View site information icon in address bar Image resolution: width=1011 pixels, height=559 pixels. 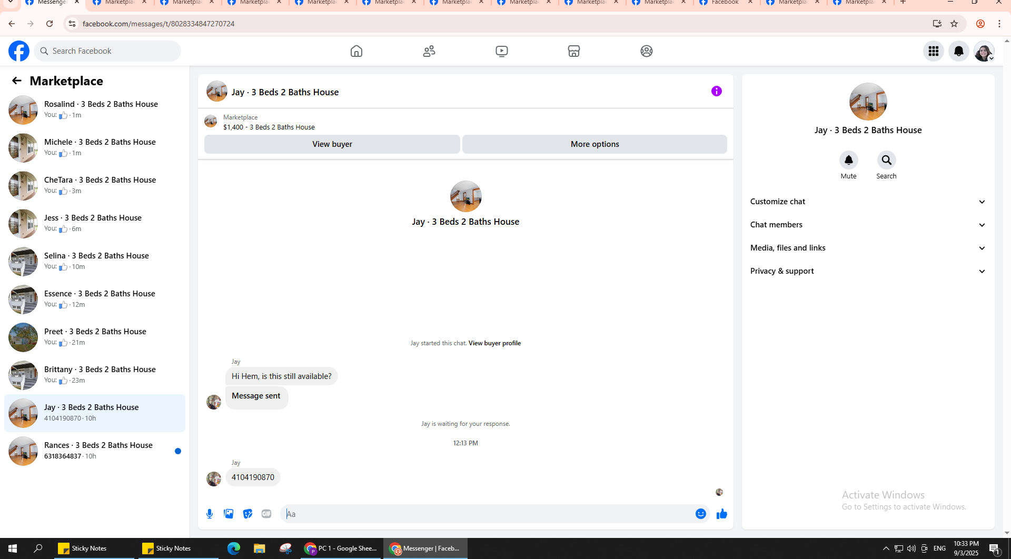coord(72,24)
